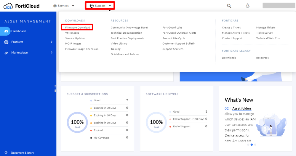This screenshot has height=156, width=296.
Task: Expand the Services dropdown arrow
Action: pos(73,6)
